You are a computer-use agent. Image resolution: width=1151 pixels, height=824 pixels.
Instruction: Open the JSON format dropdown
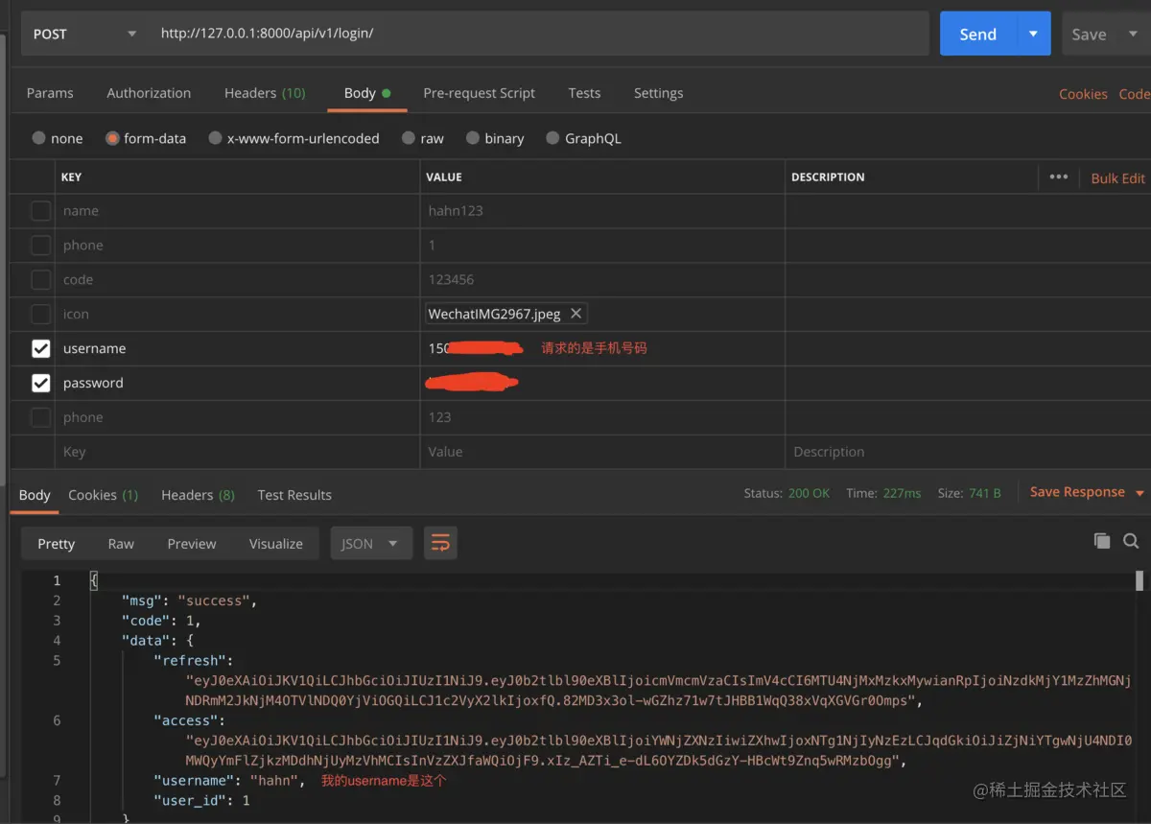coord(371,543)
